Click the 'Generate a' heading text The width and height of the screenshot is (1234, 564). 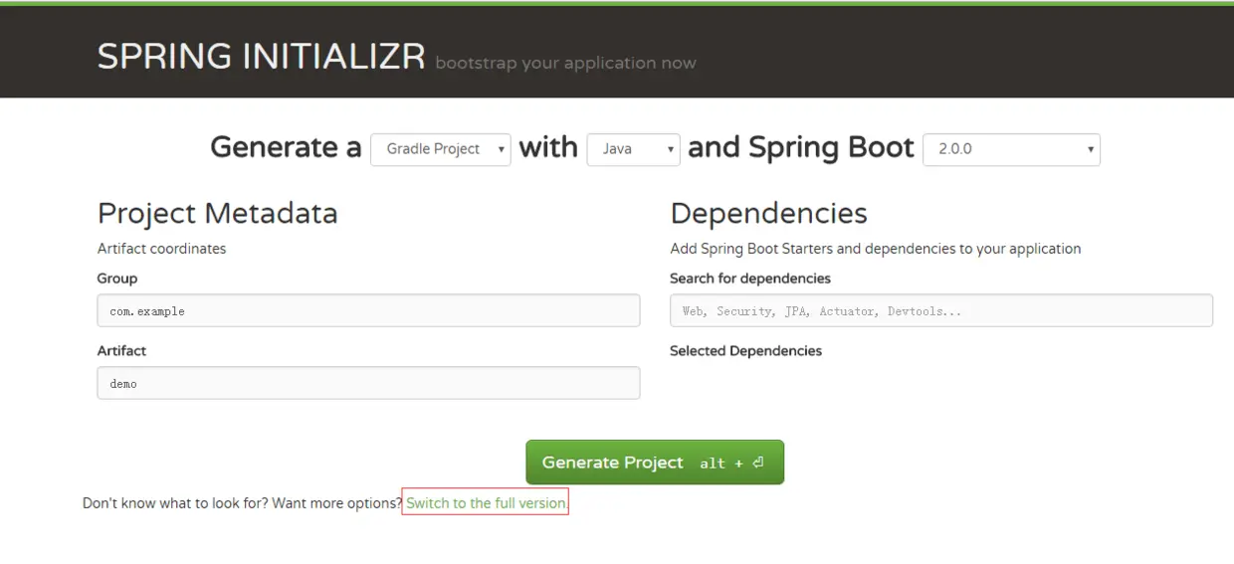286,147
